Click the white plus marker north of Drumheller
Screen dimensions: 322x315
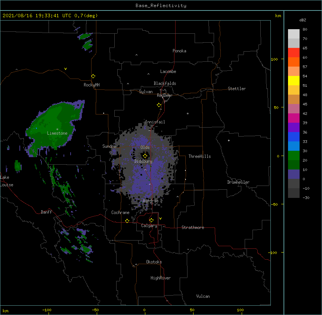coord(229,140)
